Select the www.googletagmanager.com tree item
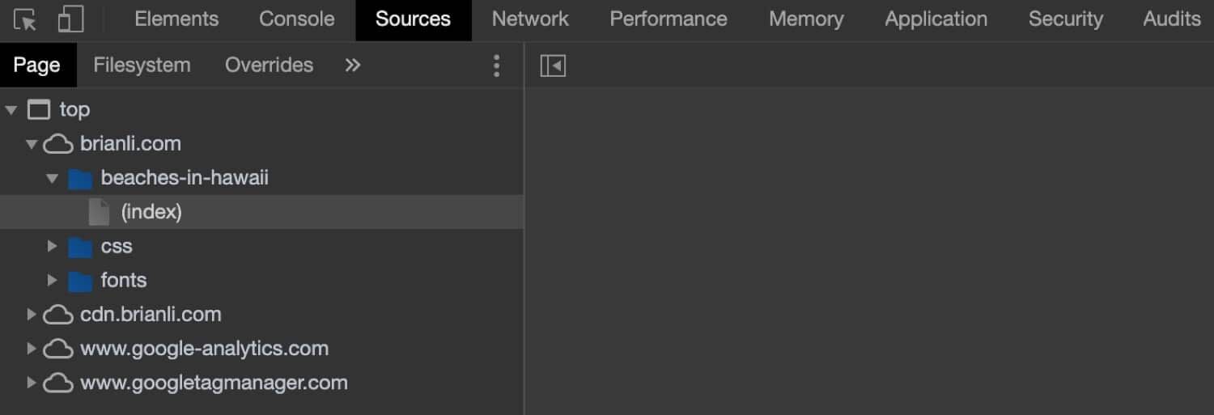The image size is (1214, 415). pos(214,383)
